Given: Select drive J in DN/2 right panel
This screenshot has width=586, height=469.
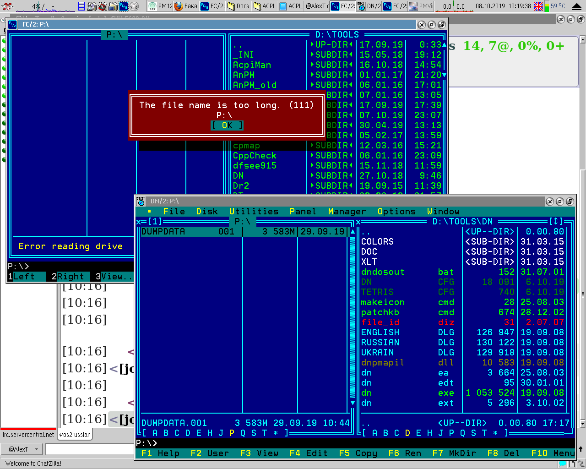Looking at the screenshot, I should [440, 433].
